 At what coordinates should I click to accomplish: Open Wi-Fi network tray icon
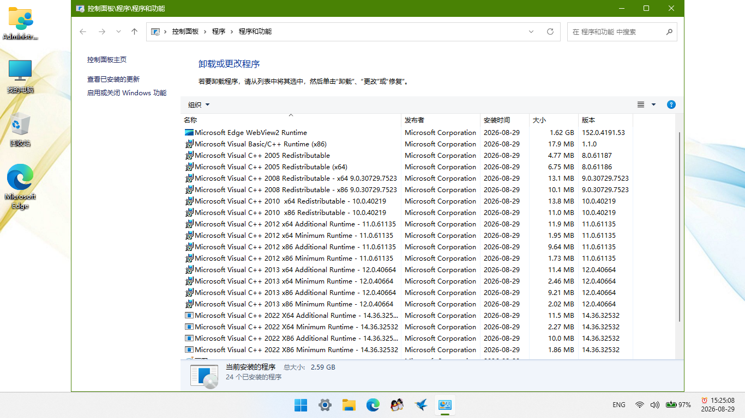640,405
